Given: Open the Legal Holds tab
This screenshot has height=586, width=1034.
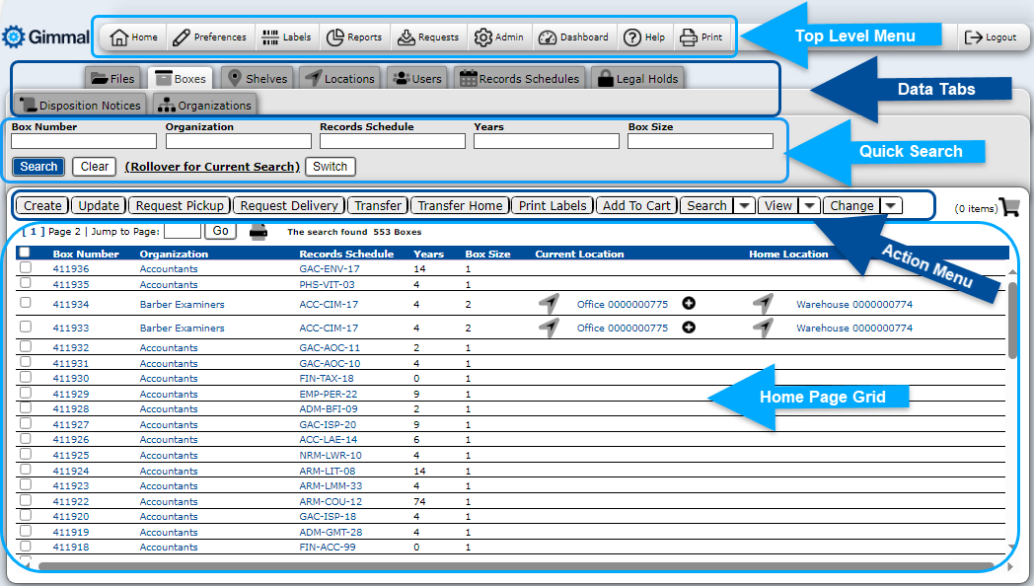Looking at the screenshot, I should pyautogui.click(x=637, y=79).
